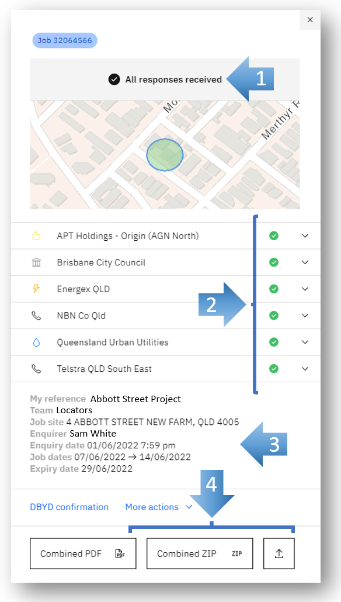Click the Queensland Urban Utilities name
341x602 pixels.
coord(112,342)
